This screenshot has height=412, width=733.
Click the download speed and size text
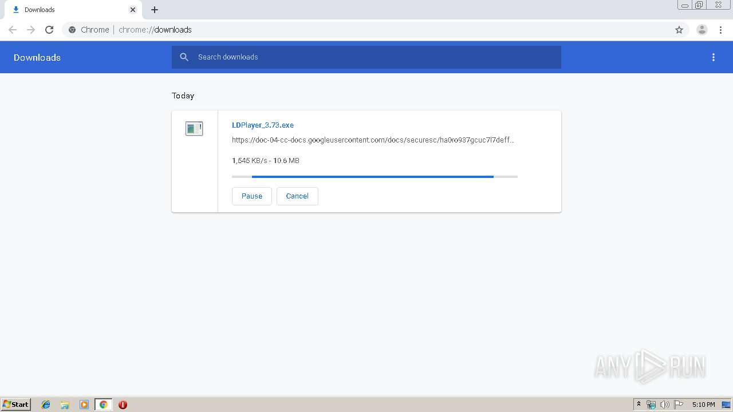click(266, 160)
